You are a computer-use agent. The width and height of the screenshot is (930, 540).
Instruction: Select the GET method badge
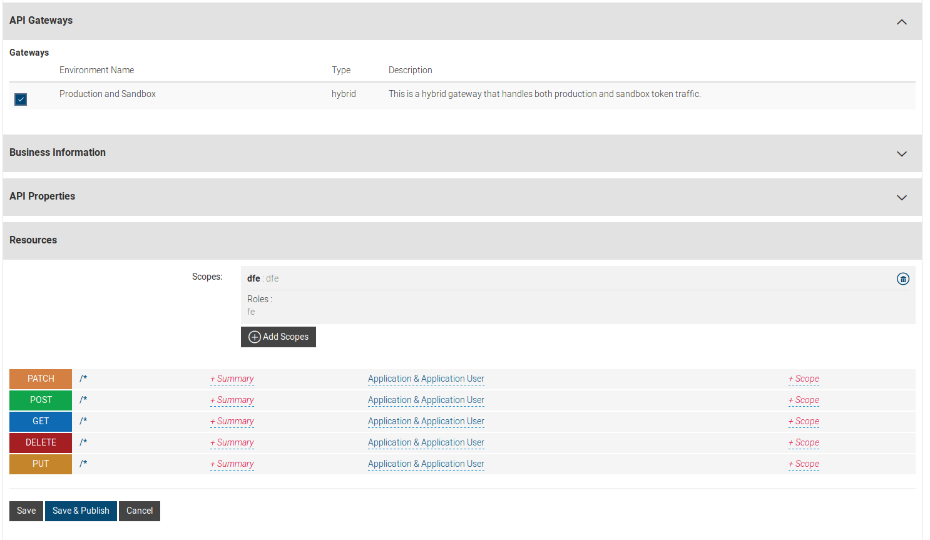point(40,420)
